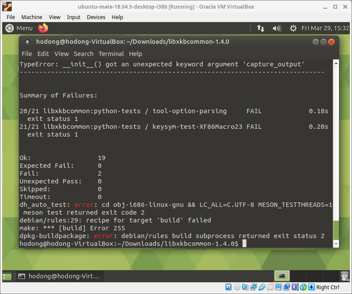Maximize the terminal window
This screenshot has width=352, height=294.
[x=323, y=42]
